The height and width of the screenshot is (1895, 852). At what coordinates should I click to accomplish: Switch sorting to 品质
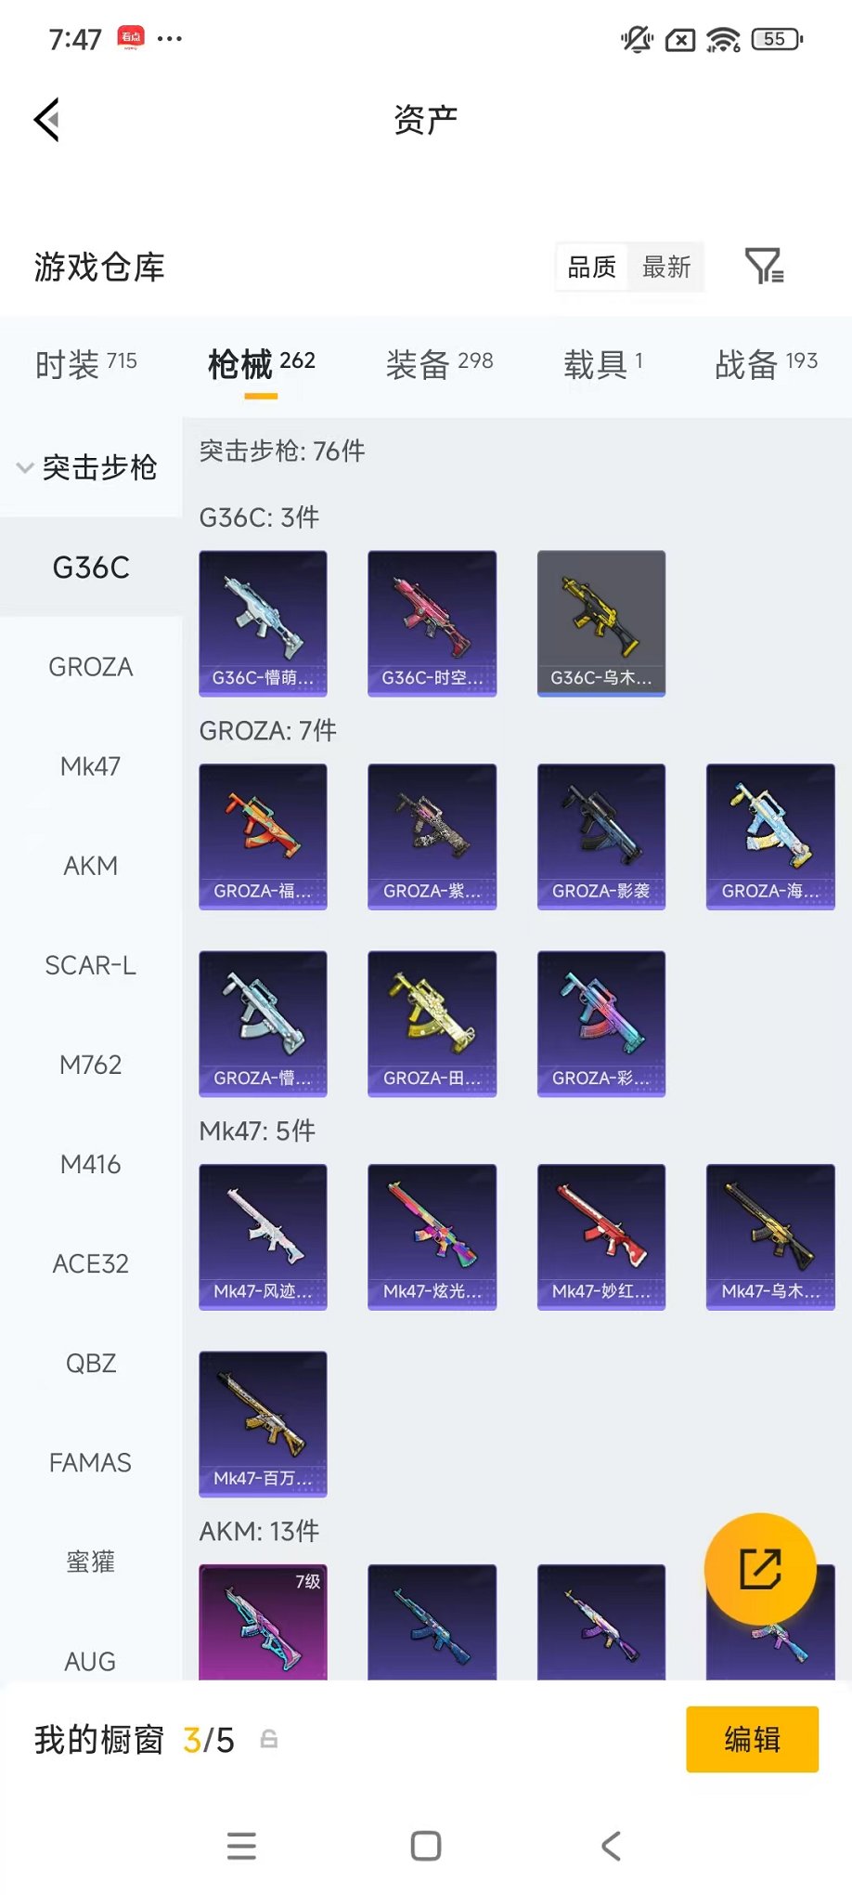(x=591, y=268)
